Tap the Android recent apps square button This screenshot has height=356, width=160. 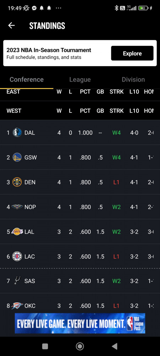[45, 346]
